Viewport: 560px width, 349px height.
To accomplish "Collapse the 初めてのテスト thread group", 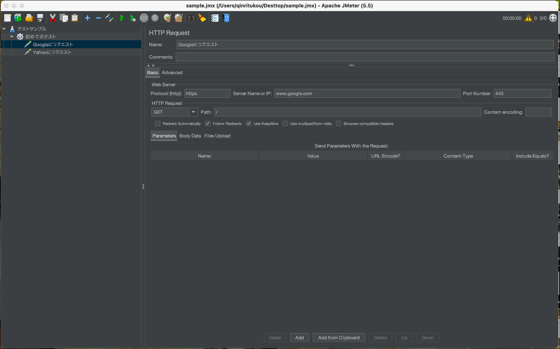I will point(12,37).
